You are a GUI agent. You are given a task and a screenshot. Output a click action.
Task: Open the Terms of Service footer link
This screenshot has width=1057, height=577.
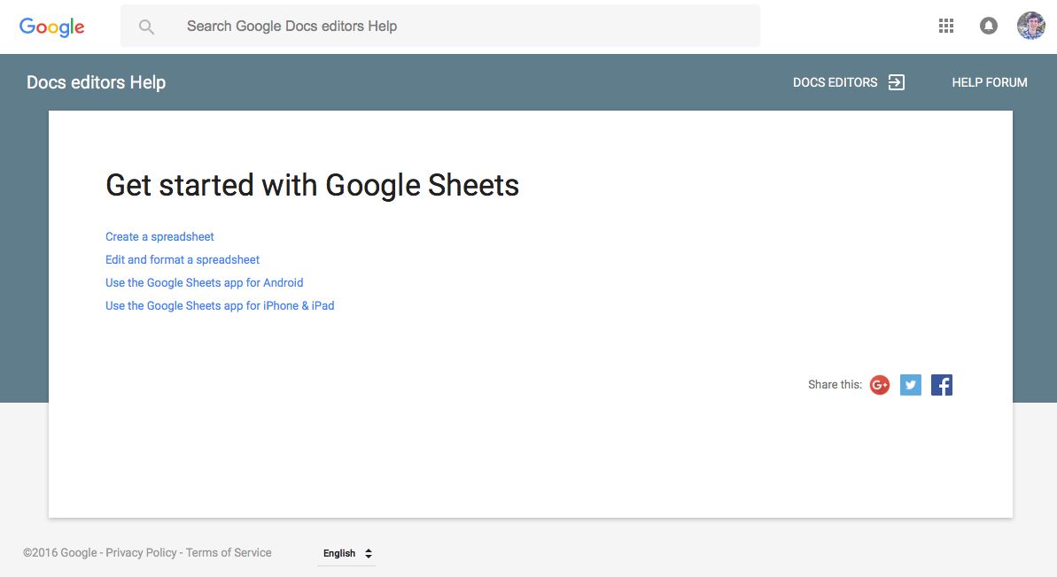coord(229,552)
